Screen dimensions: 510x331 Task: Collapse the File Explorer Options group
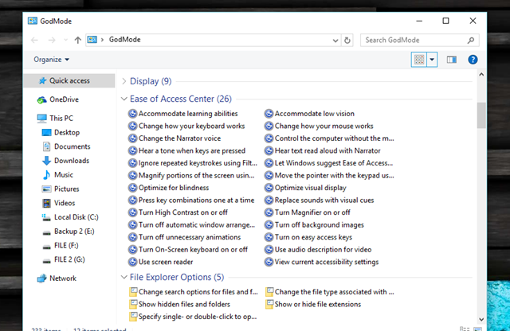click(x=124, y=277)
